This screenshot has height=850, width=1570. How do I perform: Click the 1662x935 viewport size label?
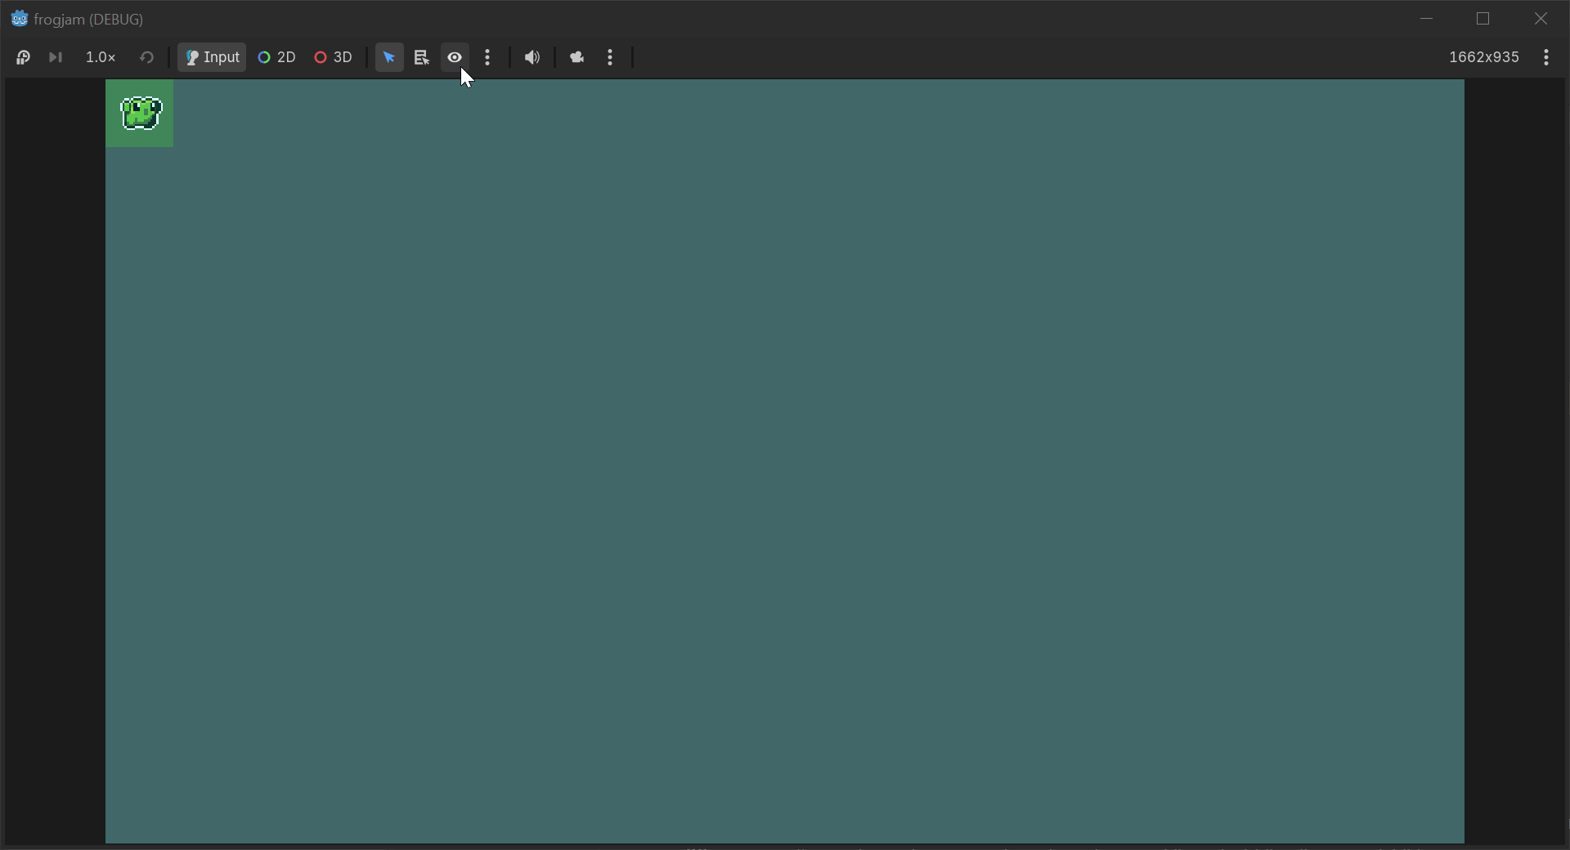(x=1484, y=57)
